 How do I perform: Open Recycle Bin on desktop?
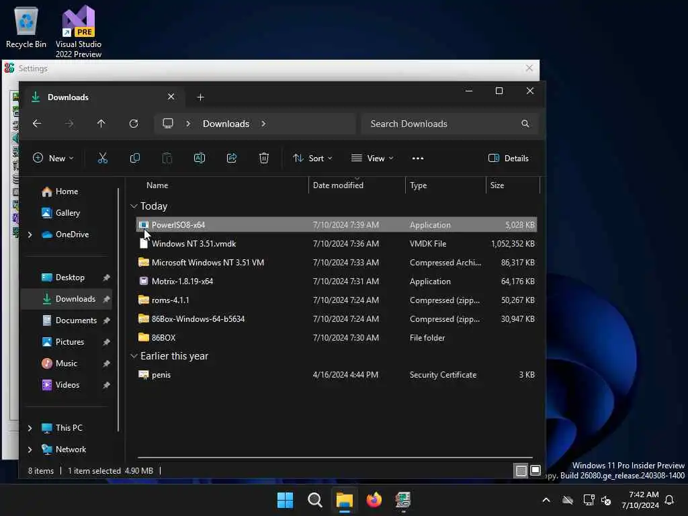(26, 27)
